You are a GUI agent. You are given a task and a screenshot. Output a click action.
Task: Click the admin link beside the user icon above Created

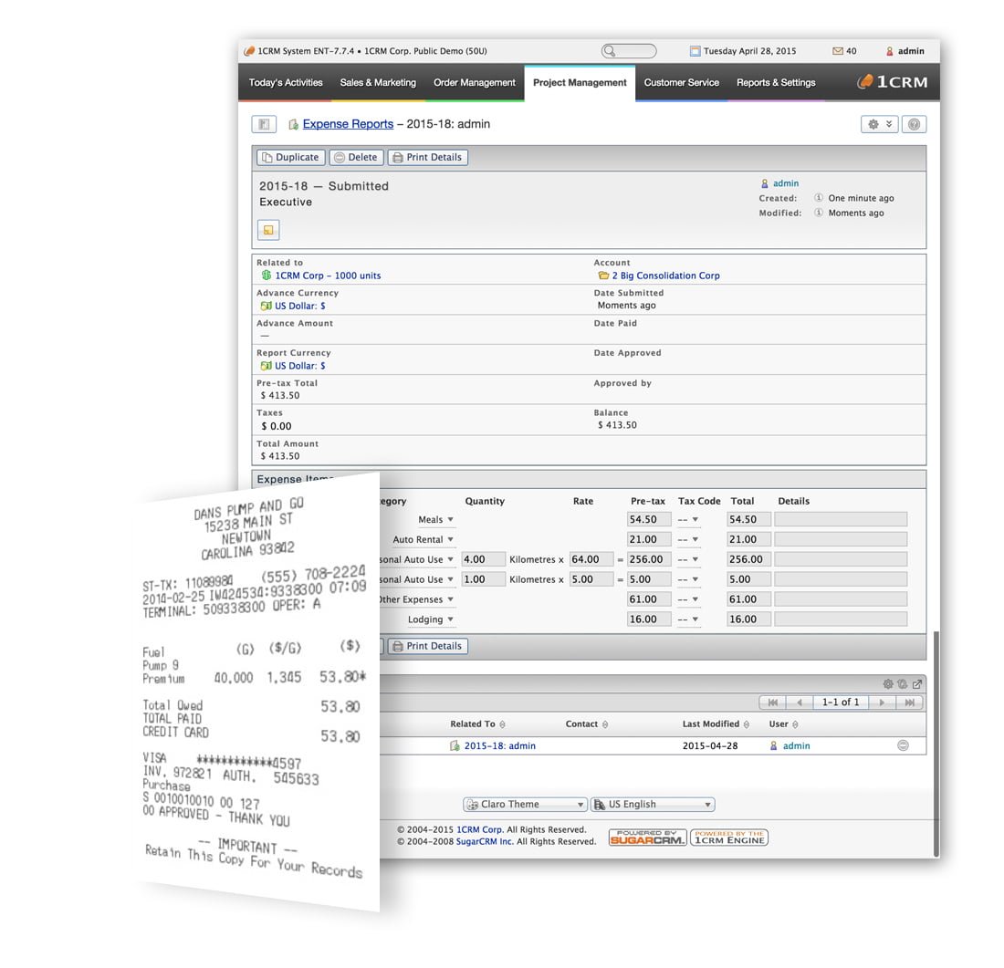(785, 183)
